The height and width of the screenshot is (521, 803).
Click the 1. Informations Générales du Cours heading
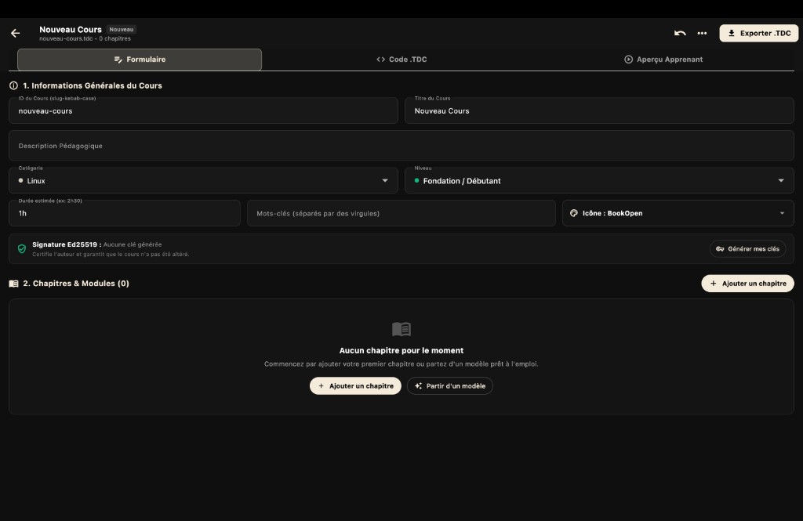point(93,85)
